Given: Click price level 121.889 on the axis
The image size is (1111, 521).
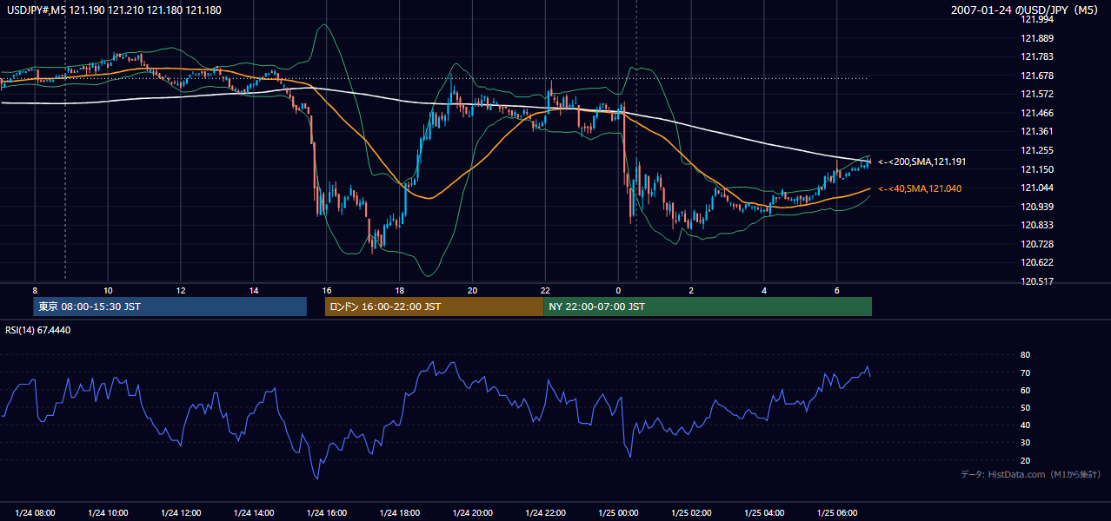Looking at the screenshot, I should click(x=1037, y=38).
